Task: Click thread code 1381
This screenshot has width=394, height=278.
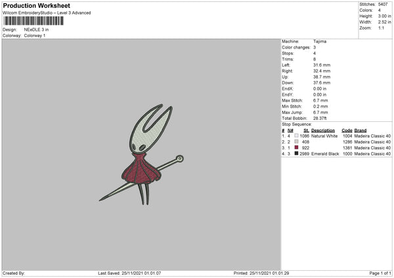Action: point(347,148)
